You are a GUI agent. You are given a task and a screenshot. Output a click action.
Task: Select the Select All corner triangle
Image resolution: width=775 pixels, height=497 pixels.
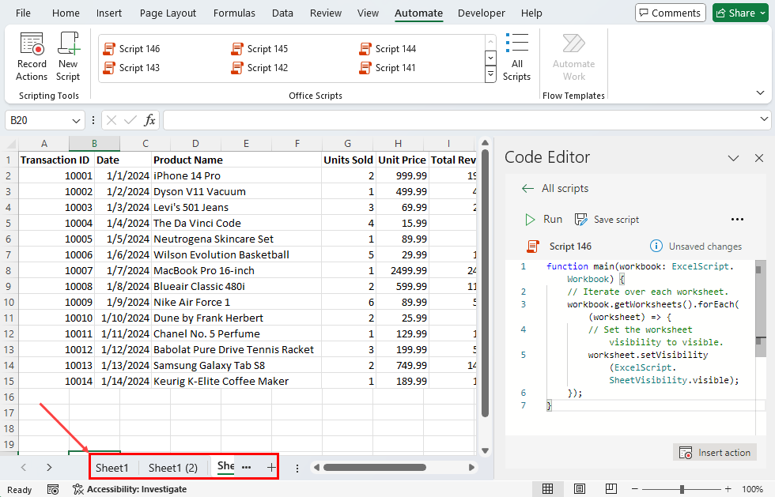(x=11, y=145)
